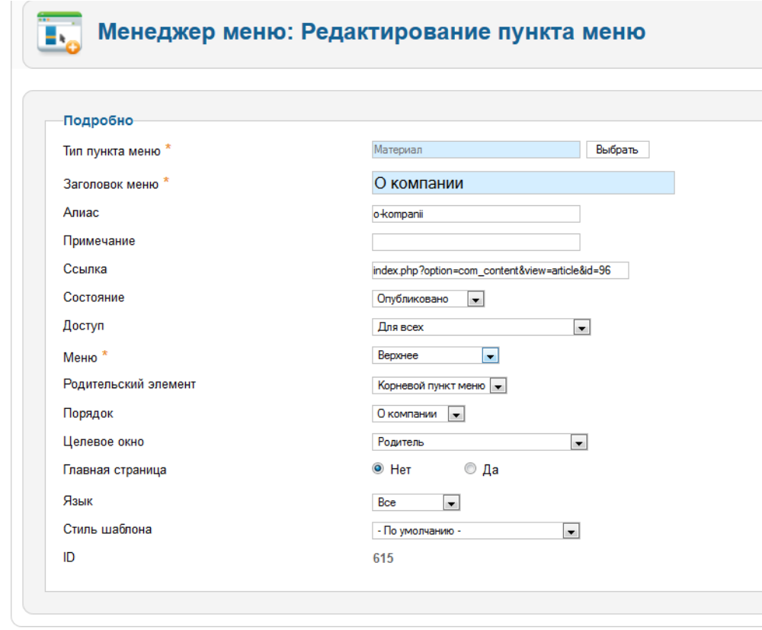Click the Заголовок меню text field
762x630 pixels.
[x=523, y=183]
